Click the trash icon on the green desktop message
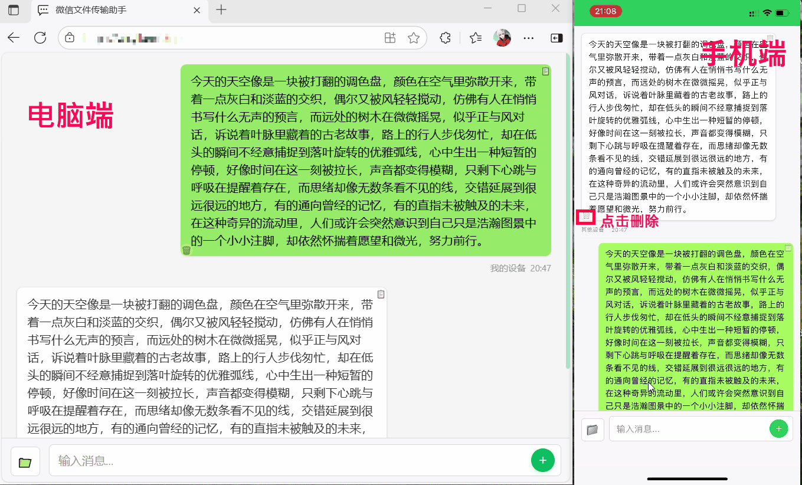The width and height of the screenshot is (802, 485). [186, 250]
